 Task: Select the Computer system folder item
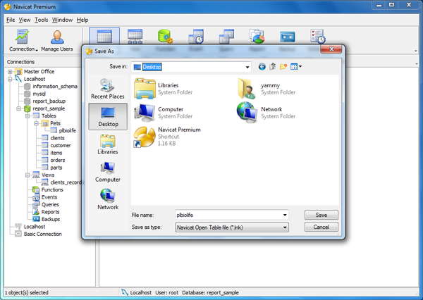[x=164, y=113]
